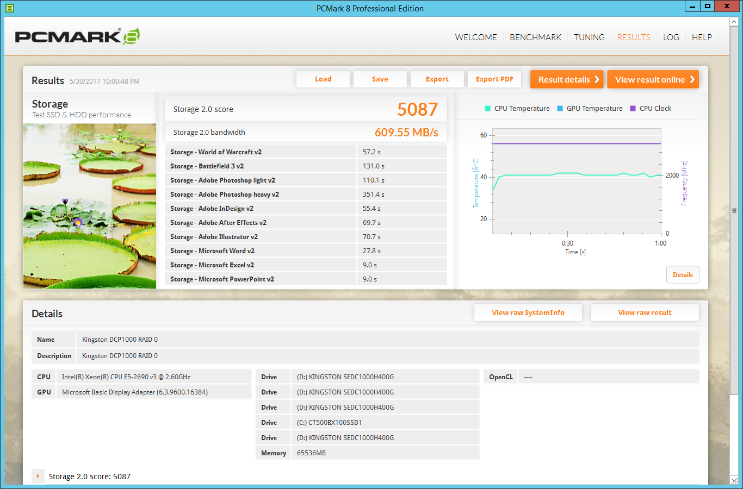Click the GPU Temperature legend swatch
The height and width of the screenshot is (489, 743).
pos(560,109)
